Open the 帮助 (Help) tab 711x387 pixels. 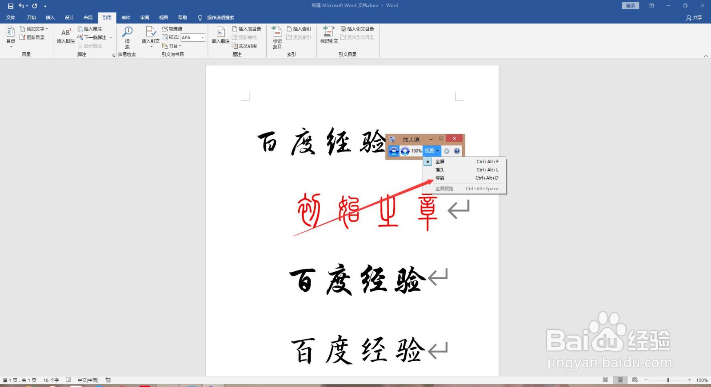click(x=183, y=18)
